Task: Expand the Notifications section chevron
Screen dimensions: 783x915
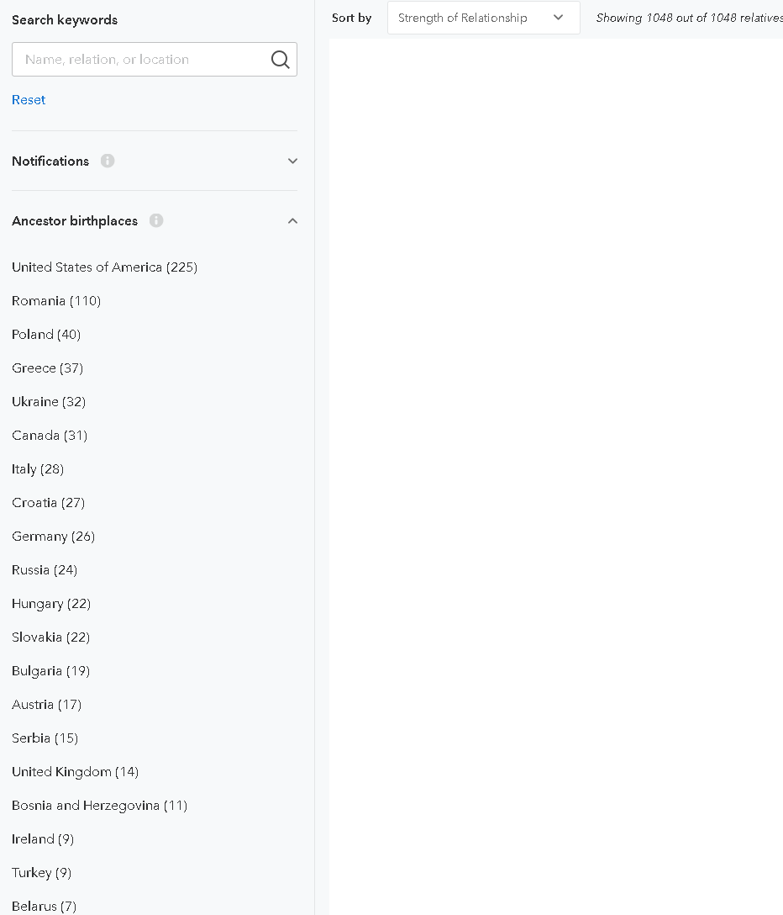Action: (x=292, y=161)
